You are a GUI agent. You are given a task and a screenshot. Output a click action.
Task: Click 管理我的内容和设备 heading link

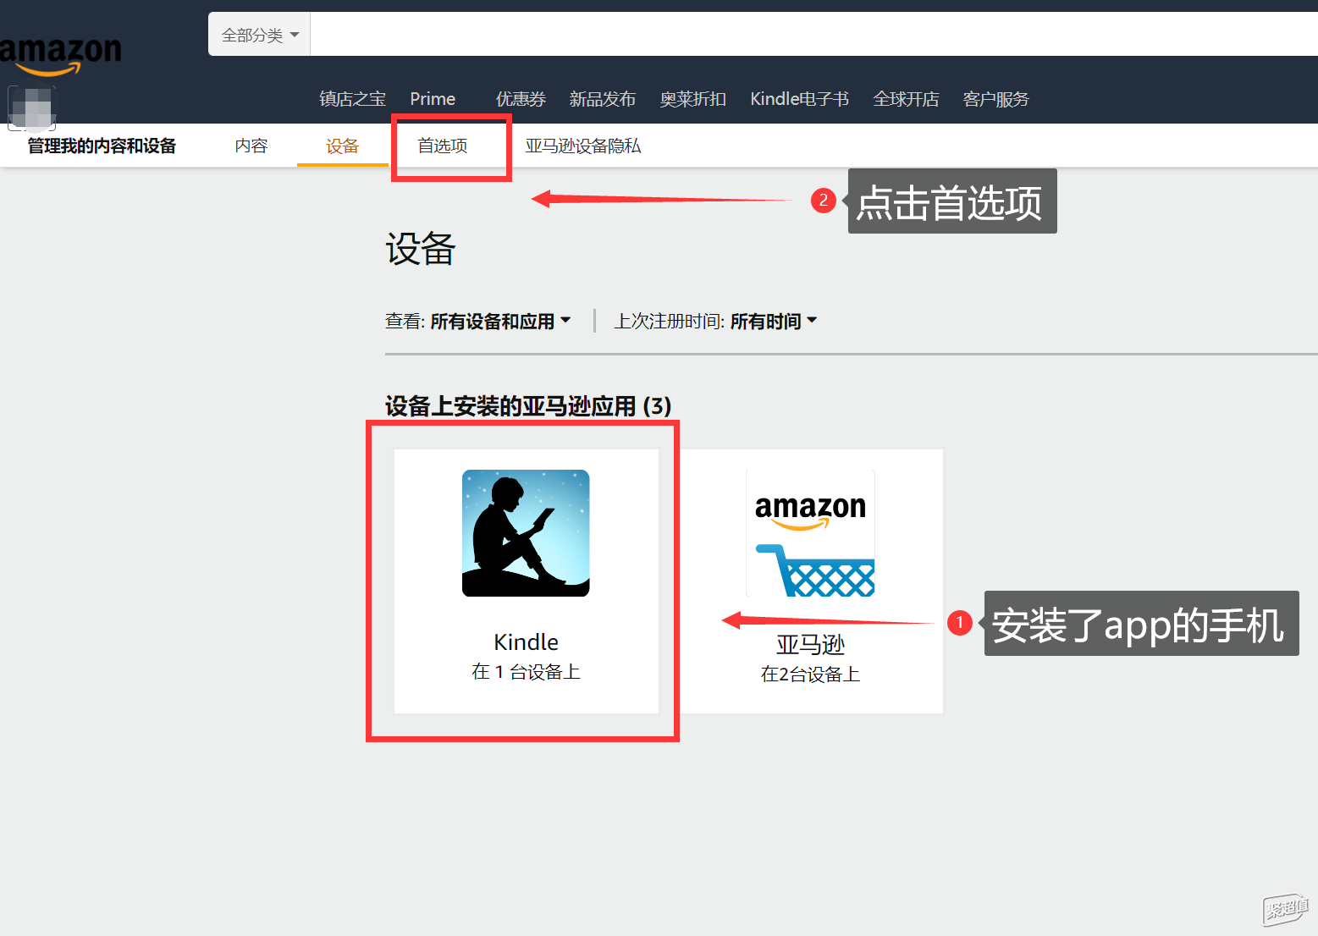(102, 146)
